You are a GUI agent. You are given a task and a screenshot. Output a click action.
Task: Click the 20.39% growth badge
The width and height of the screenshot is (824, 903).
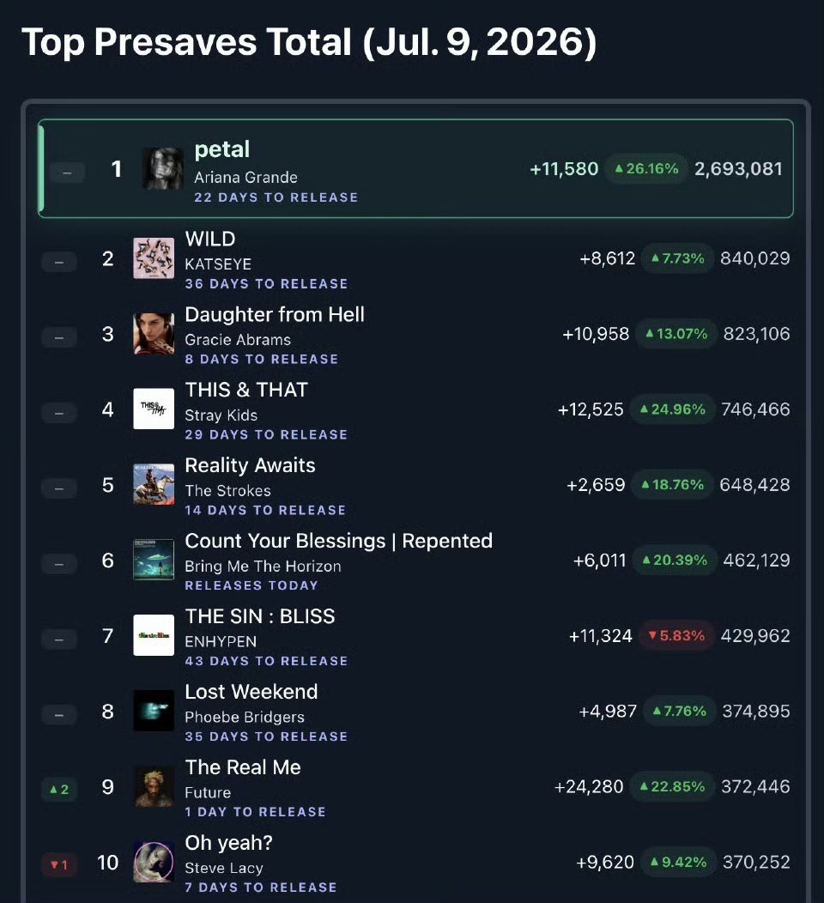675,560
